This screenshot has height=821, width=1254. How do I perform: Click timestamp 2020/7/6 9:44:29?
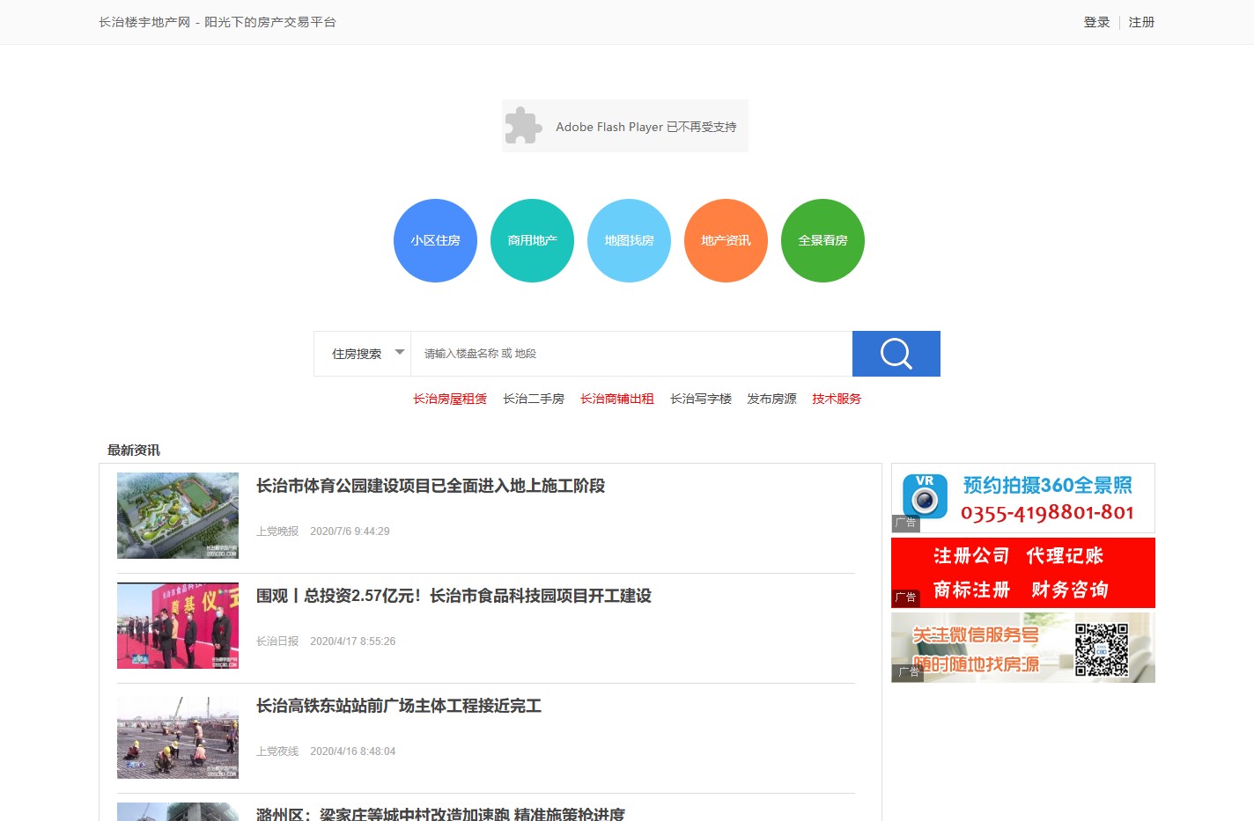(350, 531)
